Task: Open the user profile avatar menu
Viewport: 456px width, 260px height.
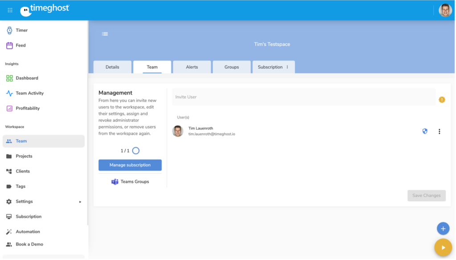Action: (x=445, y=10)
